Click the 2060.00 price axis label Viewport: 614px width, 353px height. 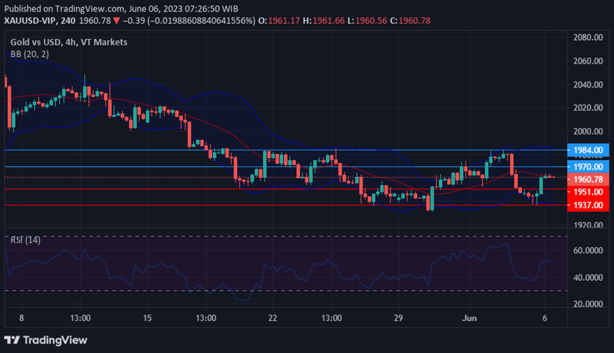(588, 61)
